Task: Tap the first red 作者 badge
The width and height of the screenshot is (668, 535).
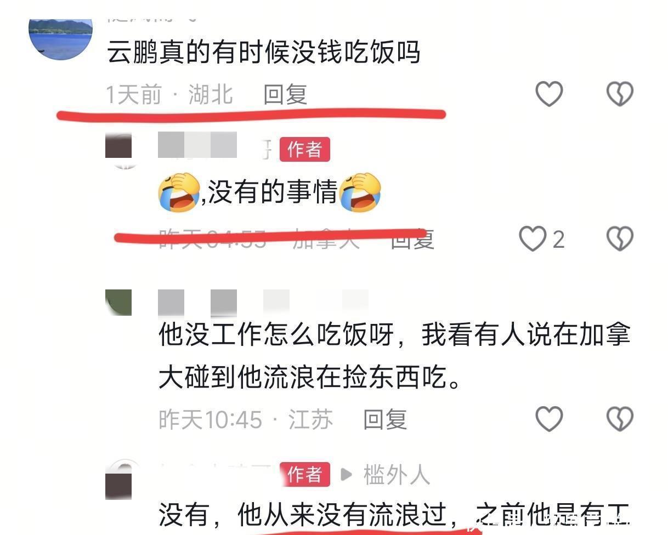Action: pyautogui.click(x=304, y=149)
